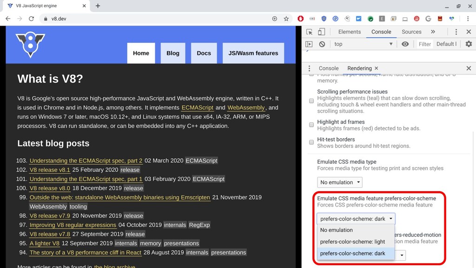Open The story of a V8 performance cliff
Image resolution: width=476 pixels, height=268 pixels.
tap(86, 253)
